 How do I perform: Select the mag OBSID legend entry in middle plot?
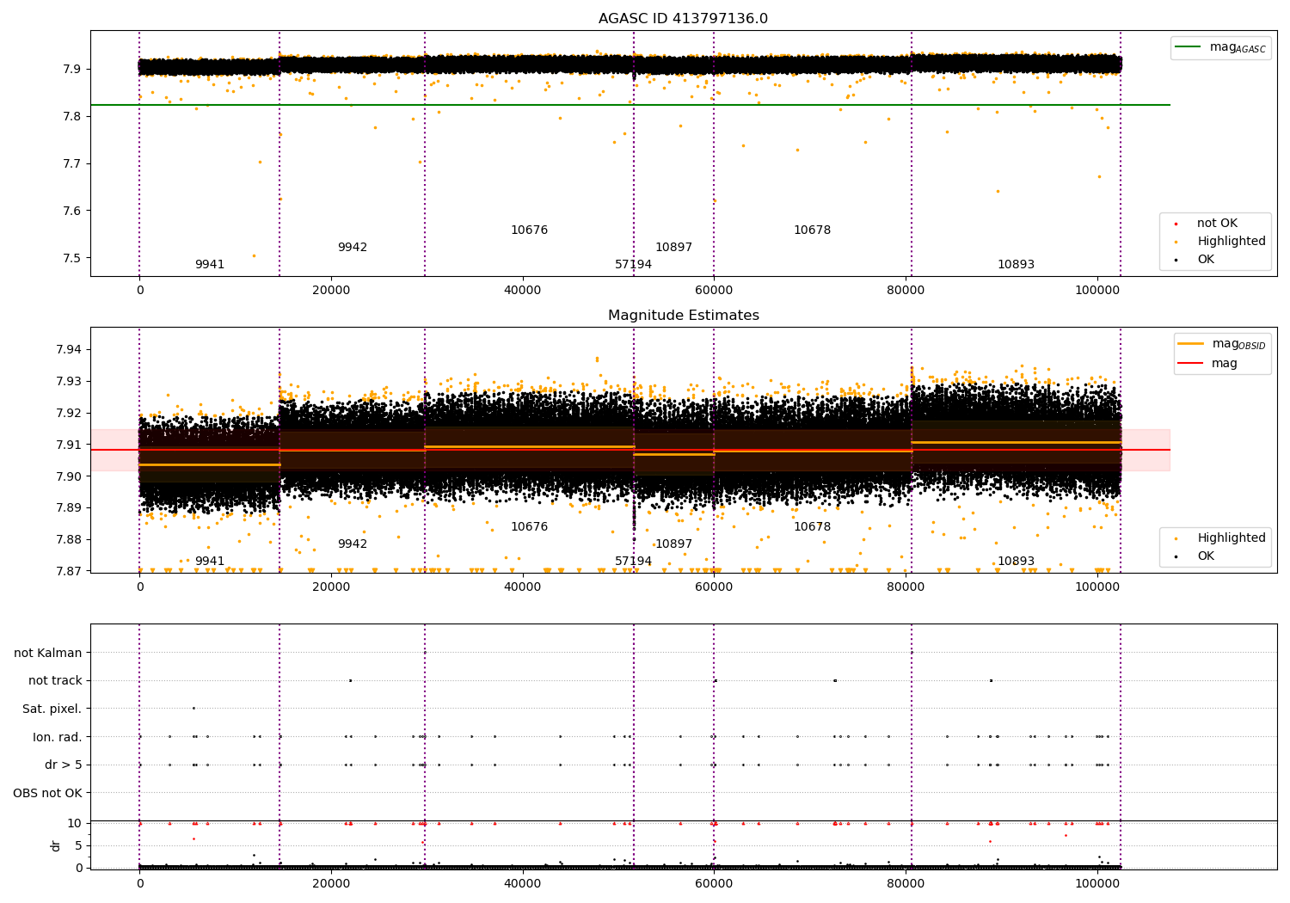[x=1221, y=344]
